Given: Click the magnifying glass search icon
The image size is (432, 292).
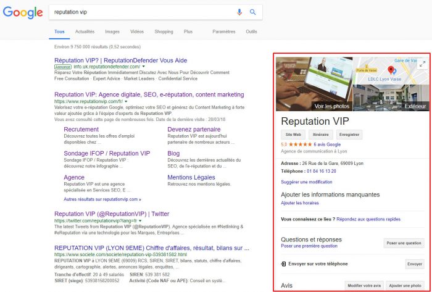Looking at the screenshot, I should (x=252, y=12).
